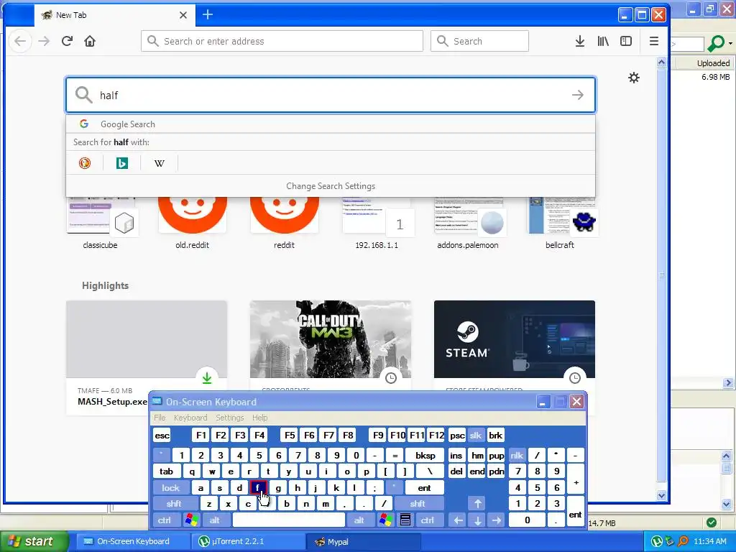Click the forward navigation arrow
The width and height of the screenshot is (736, 552).
tap(44, 41)
